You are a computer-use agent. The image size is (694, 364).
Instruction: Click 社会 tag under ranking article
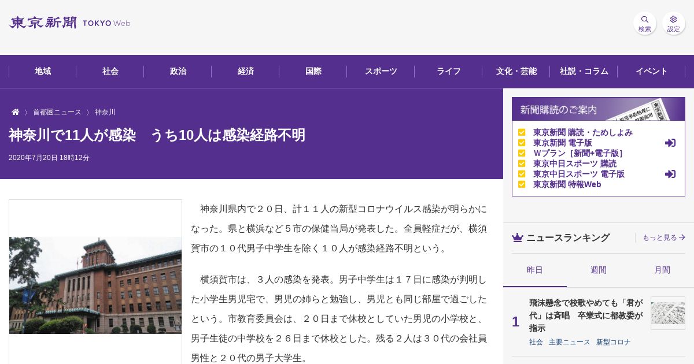pos(536,342)
